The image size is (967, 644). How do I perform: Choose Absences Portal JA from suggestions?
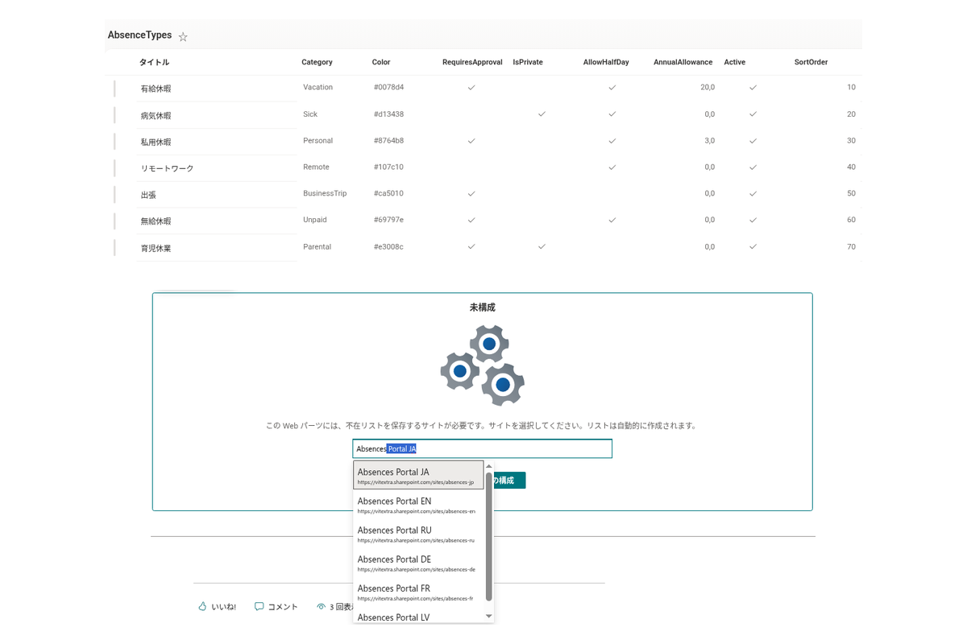click(x=418, y=475)
